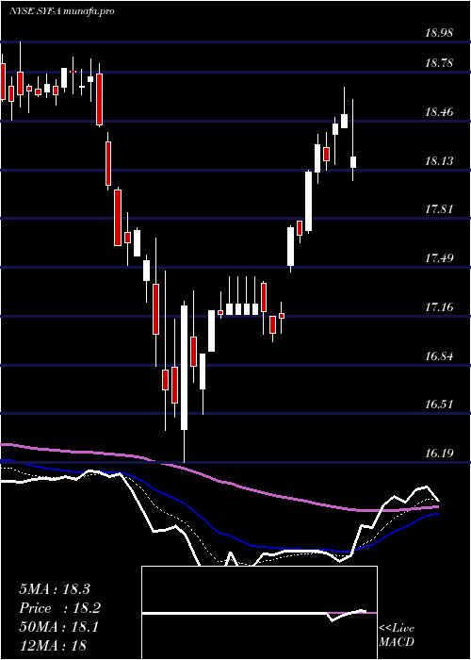Click the 16.84 price axis label
The width and height of the screenshot is (471, 660).
pos(439,356)
